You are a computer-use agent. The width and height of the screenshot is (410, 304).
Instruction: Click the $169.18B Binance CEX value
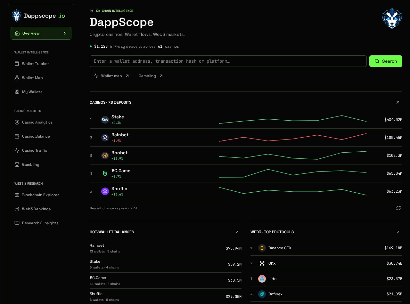[x=393, y=248]
